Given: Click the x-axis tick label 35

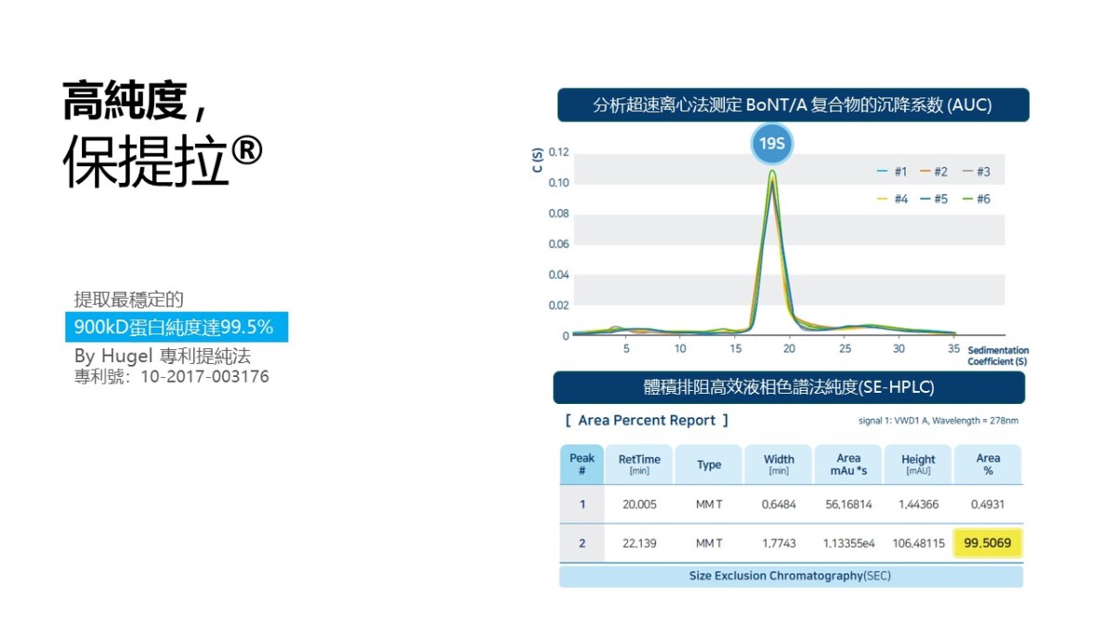Looking at the screenshot, I should coord(953,348).
